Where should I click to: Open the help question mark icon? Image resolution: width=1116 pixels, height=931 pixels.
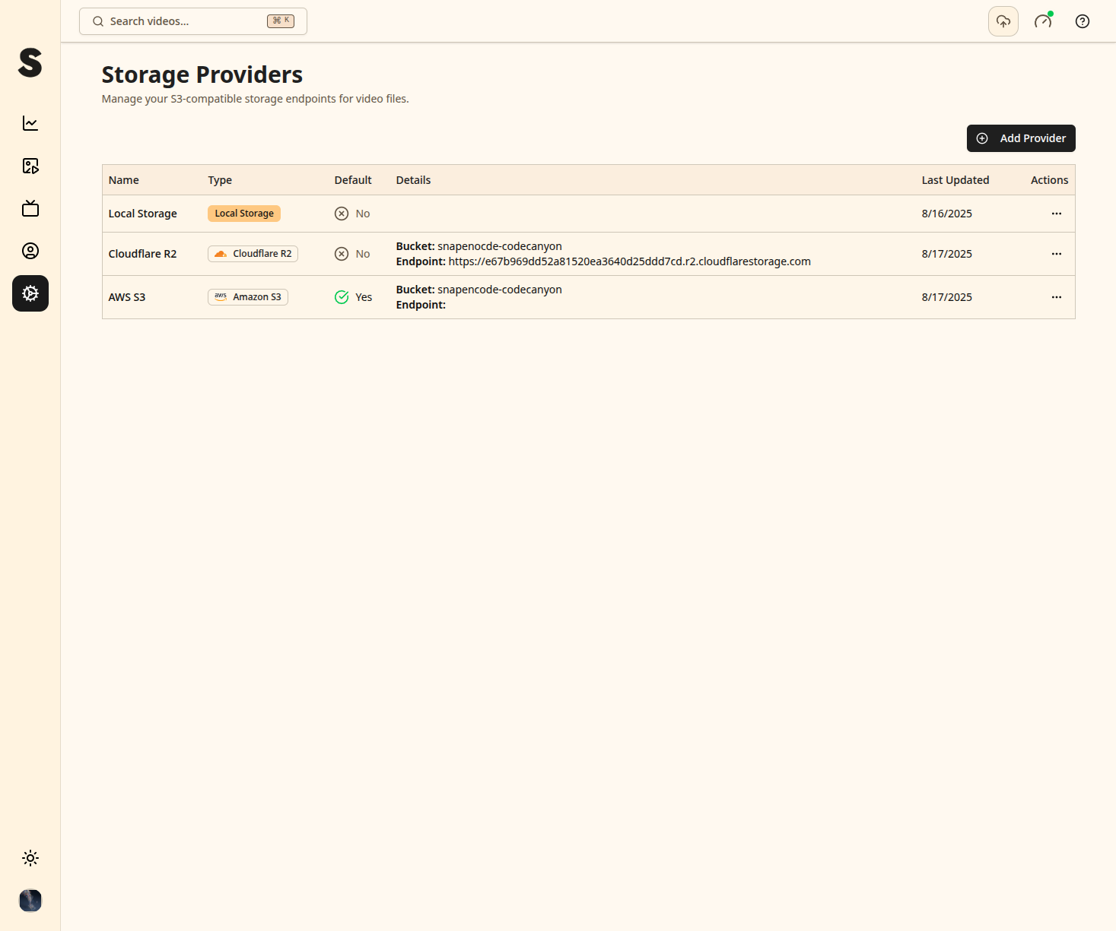1083,21
